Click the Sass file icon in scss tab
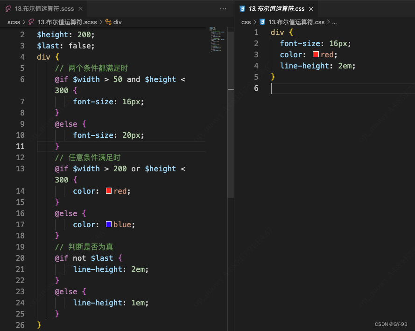415x331 pixels. pos(8,9)
